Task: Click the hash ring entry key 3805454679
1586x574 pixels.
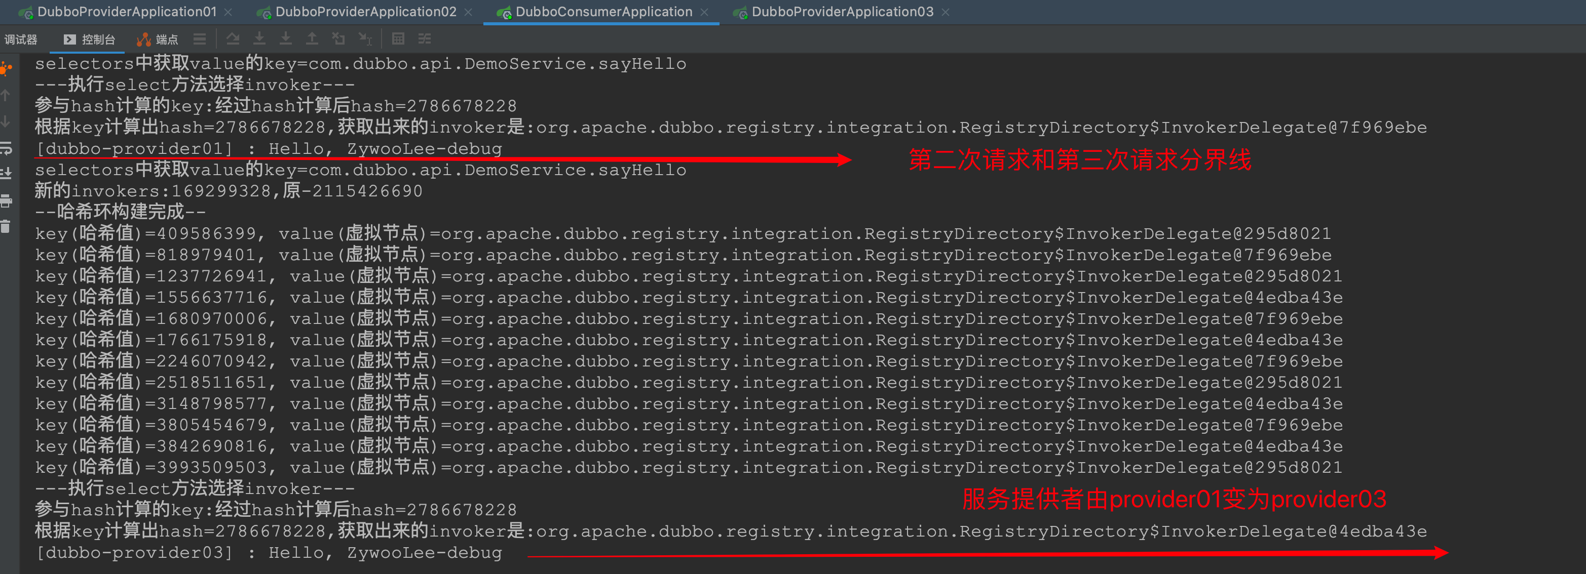Action: (x=688, y=425)
